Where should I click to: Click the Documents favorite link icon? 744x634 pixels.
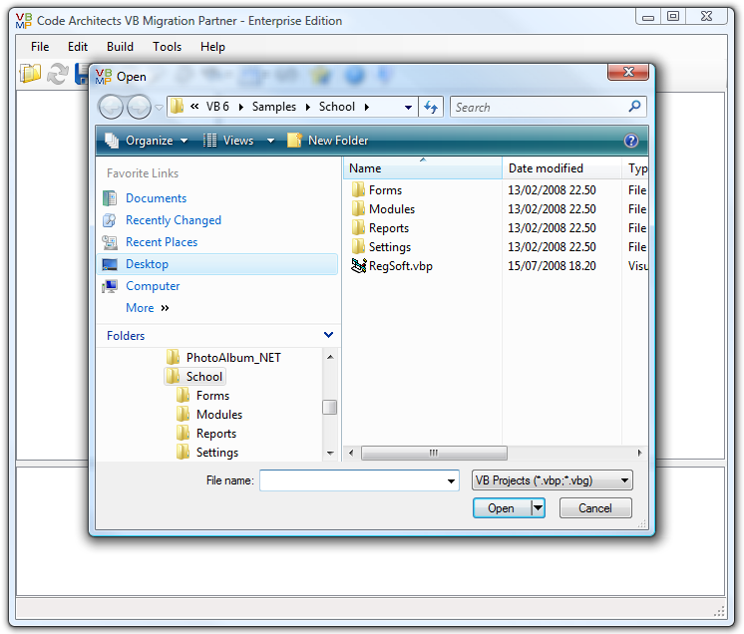click(110, 198)
